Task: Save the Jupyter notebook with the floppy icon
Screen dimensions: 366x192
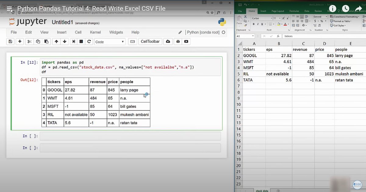Action: [10, 42]
